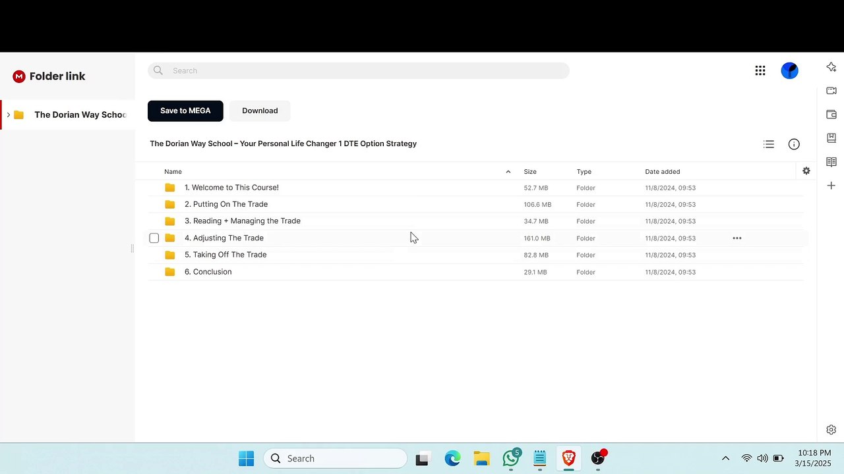Click Brave Leo AI sidebar icon

(831, 67)
